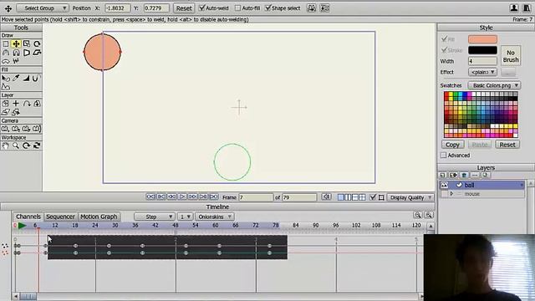This screenshot has width=535, height=301.
Task: Select the Rotate Points tool in Draw section
Action: pyautogui.click(x=37, y=44)
